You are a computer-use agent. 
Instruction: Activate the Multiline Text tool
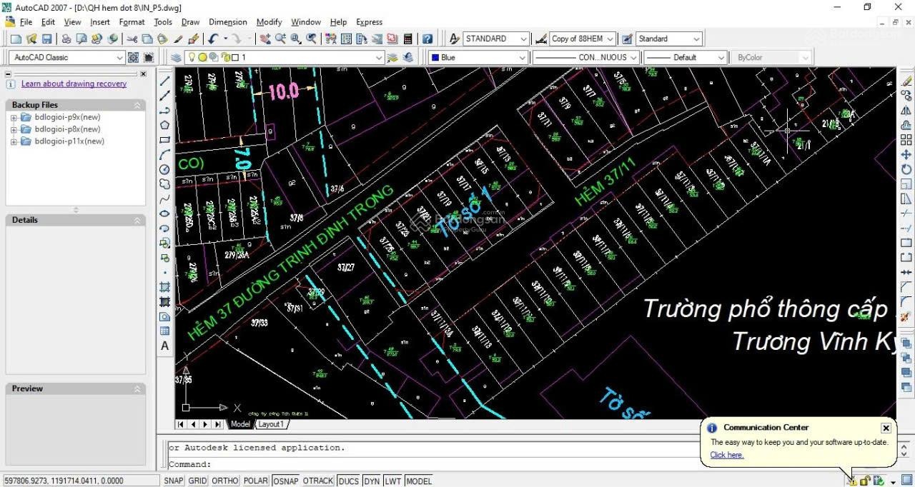[x=164, y=346]
